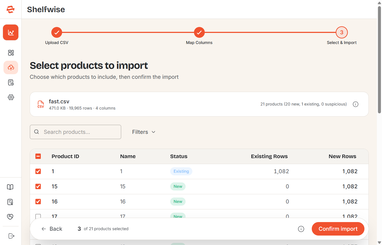Click the 21 products summary text
Viewport: 382px width, 245px height.
point(303,104)
